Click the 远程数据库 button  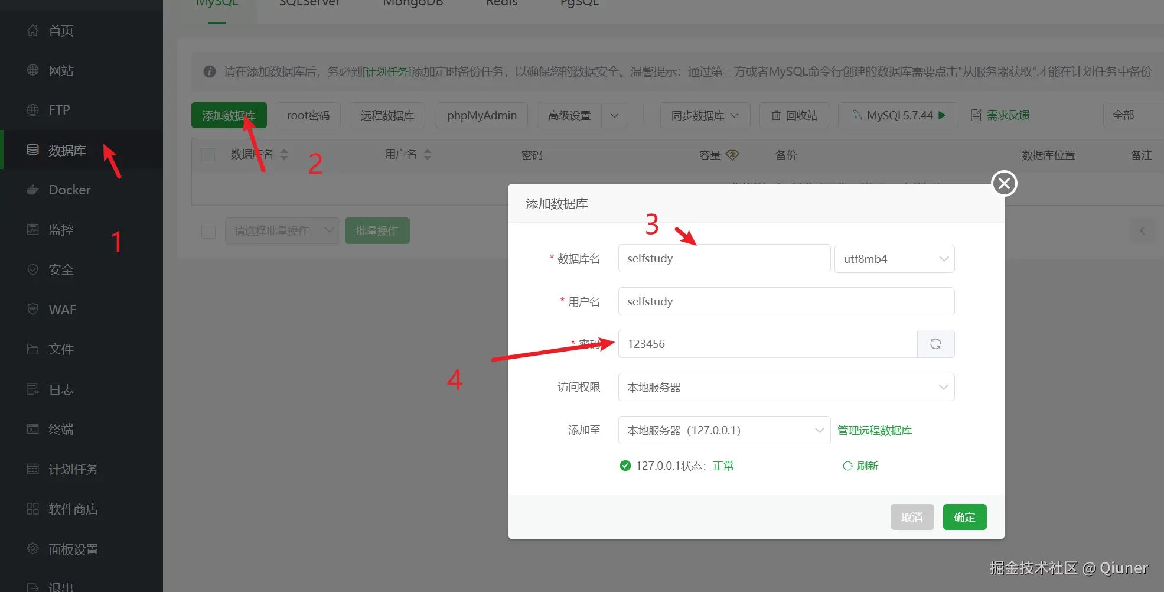coord(387,115)
